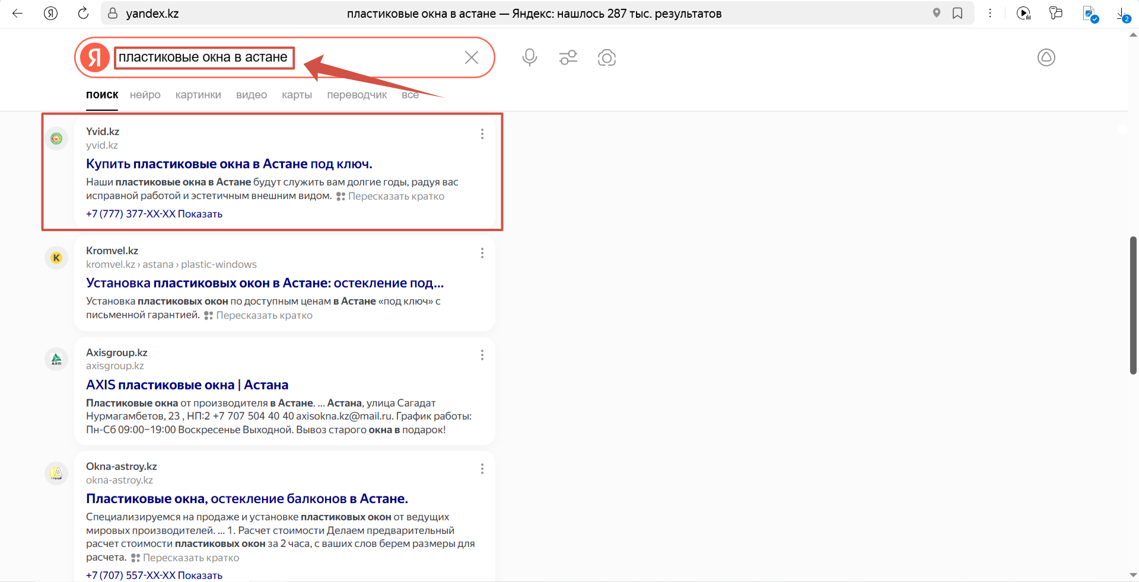Bookmark this page using the bookmark icon
The height and width of the screenshot is (582, 1139).
[x=957, y=13]
